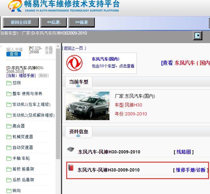210x194 pixels.
Task: Open the 东风汽车(国内) brand link
Action: click(106, 59)
